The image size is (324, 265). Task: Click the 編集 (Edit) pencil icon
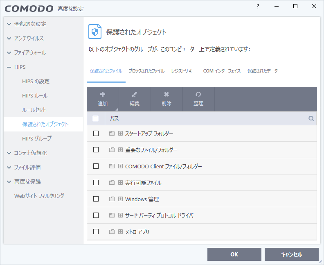tap(135, 95)
